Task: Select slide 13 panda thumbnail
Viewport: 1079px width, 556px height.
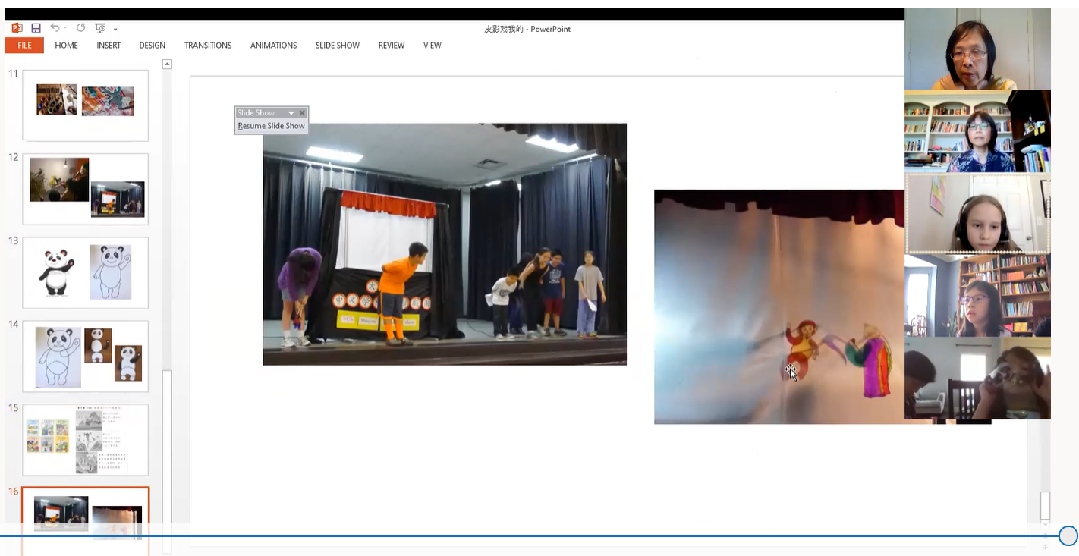Action: 85,272
